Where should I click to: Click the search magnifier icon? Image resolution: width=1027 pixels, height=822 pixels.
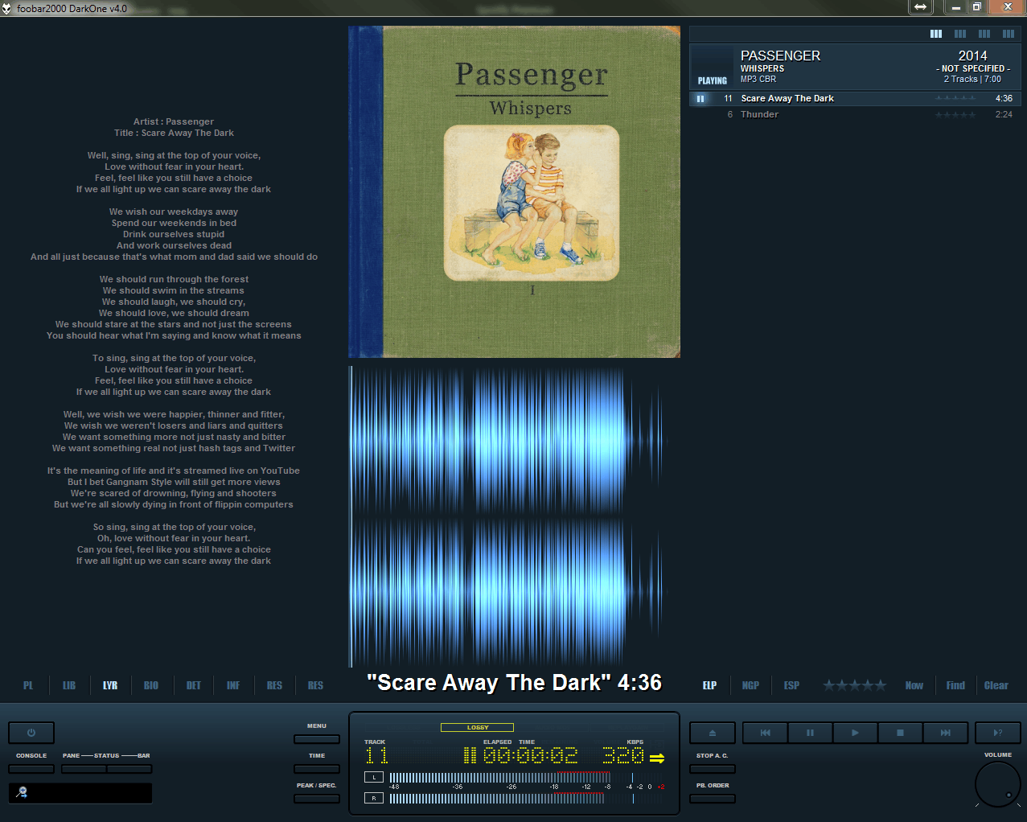(23, 792)
